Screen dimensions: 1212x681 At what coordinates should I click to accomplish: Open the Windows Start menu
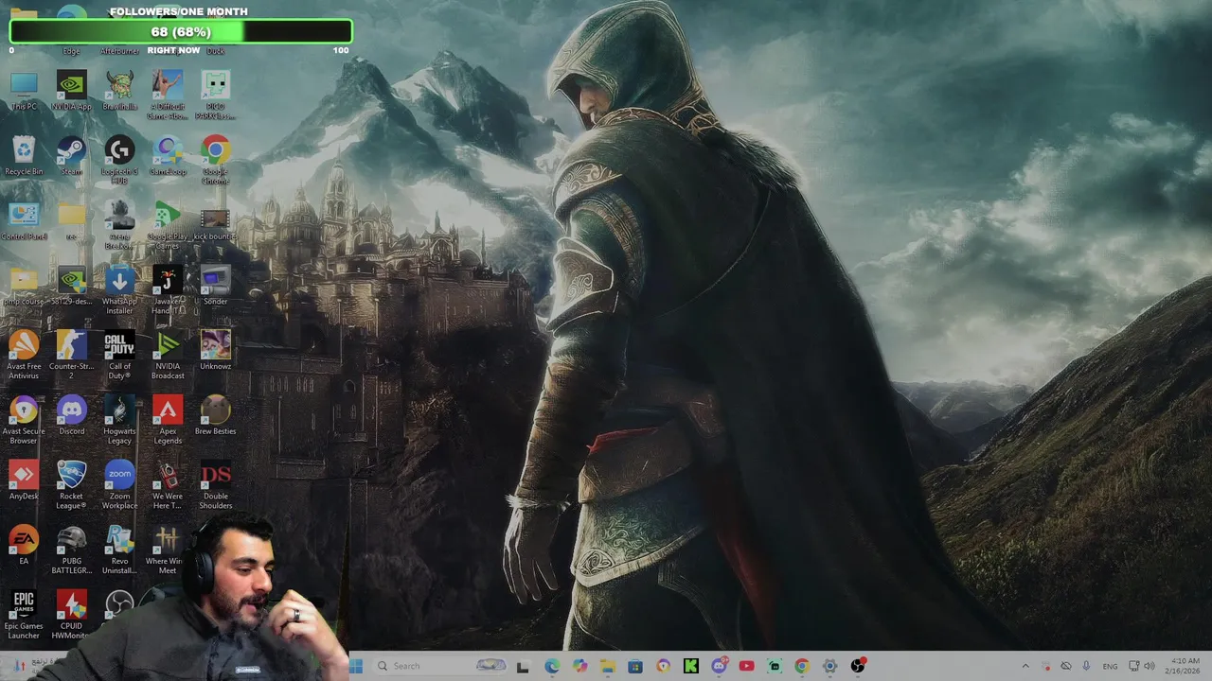pos(356,666)
